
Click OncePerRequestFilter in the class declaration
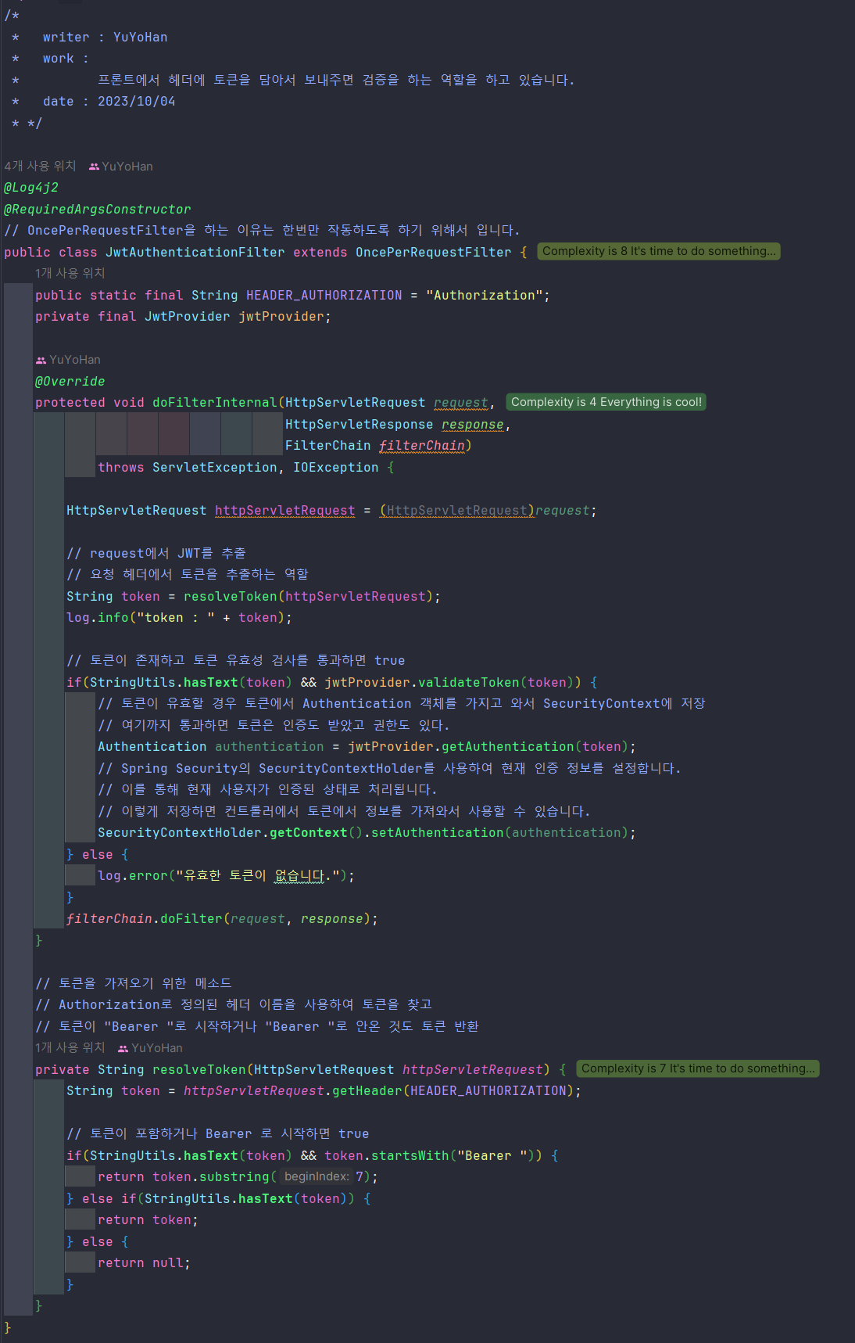point(434,253)
